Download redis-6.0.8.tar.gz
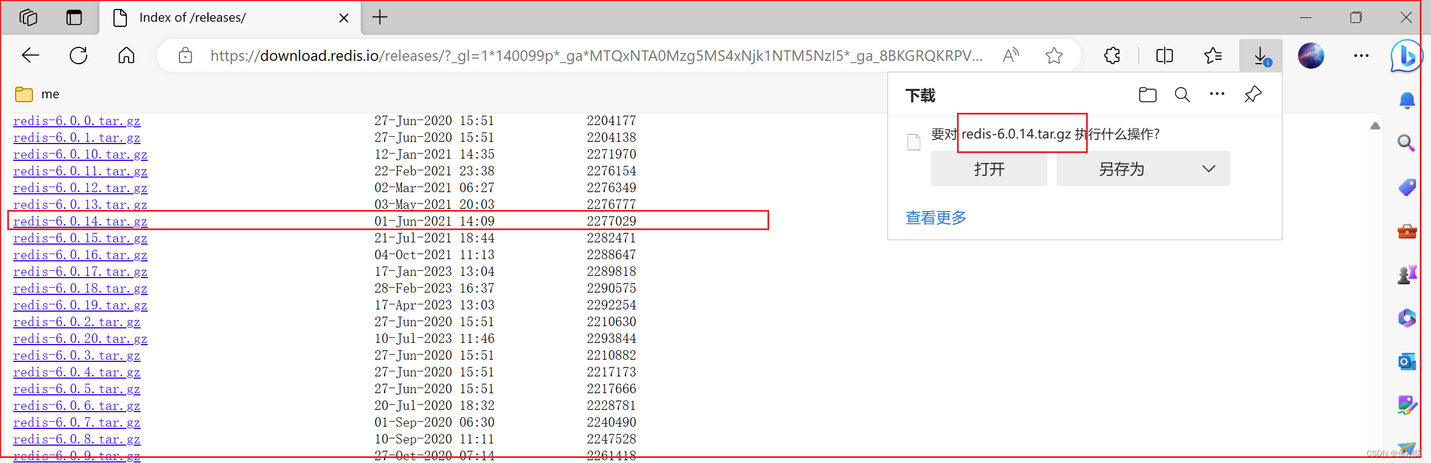Screen dimensions: 1431x463 click(77, 439)
